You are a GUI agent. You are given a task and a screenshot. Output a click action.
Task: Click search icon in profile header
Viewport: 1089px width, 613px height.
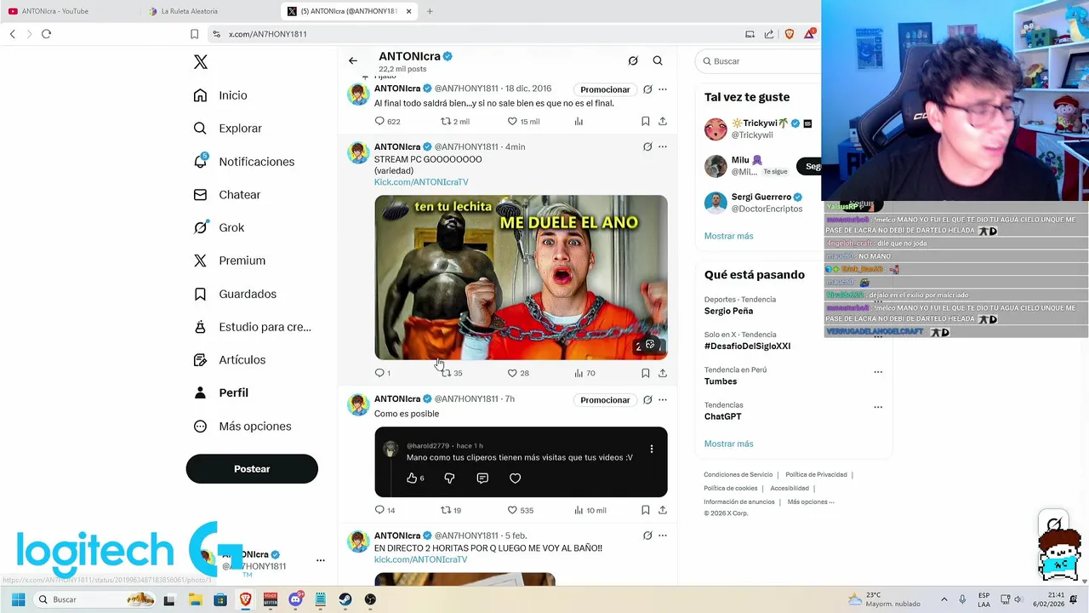pyautogui.click(x=658, y=61)
